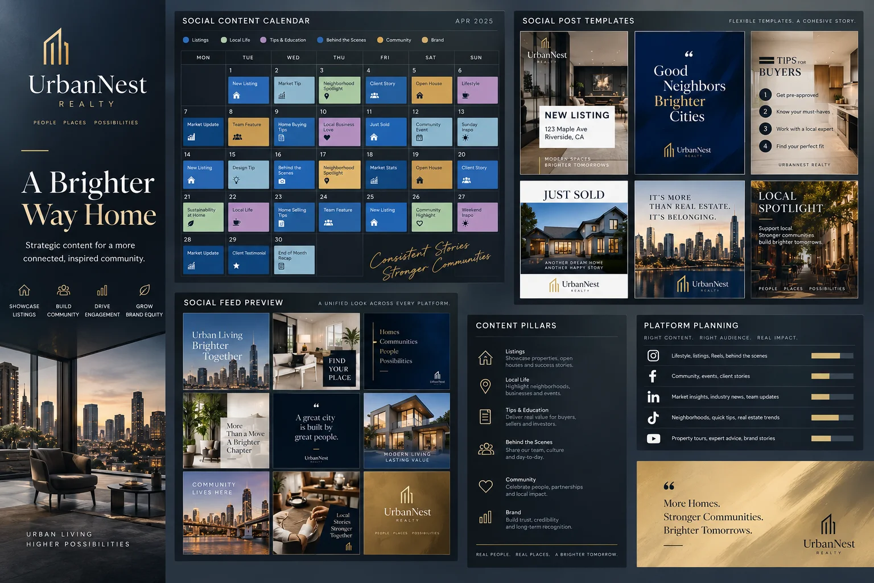
Task: Click the WED column header in calendar
Action: (x=294, y=58)
